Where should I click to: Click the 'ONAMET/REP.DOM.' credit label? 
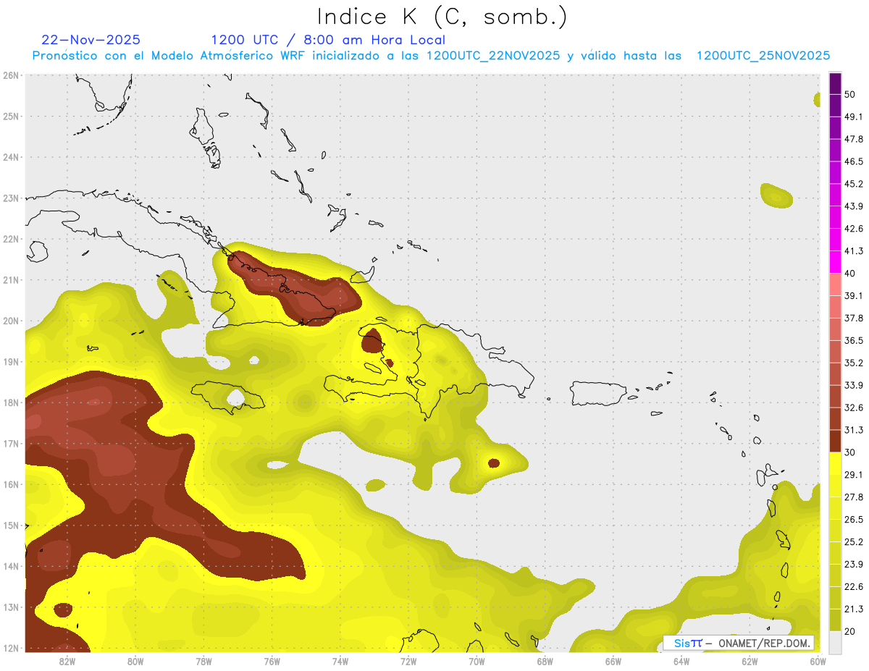[764, 643]
